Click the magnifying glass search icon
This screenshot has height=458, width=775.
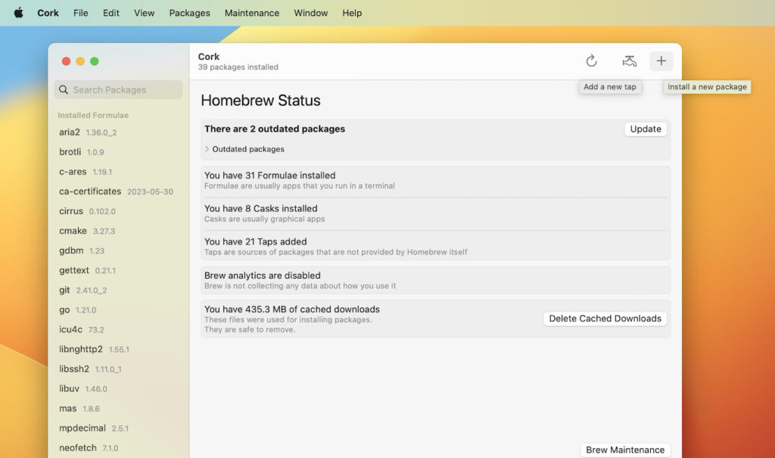click(64, 90)
